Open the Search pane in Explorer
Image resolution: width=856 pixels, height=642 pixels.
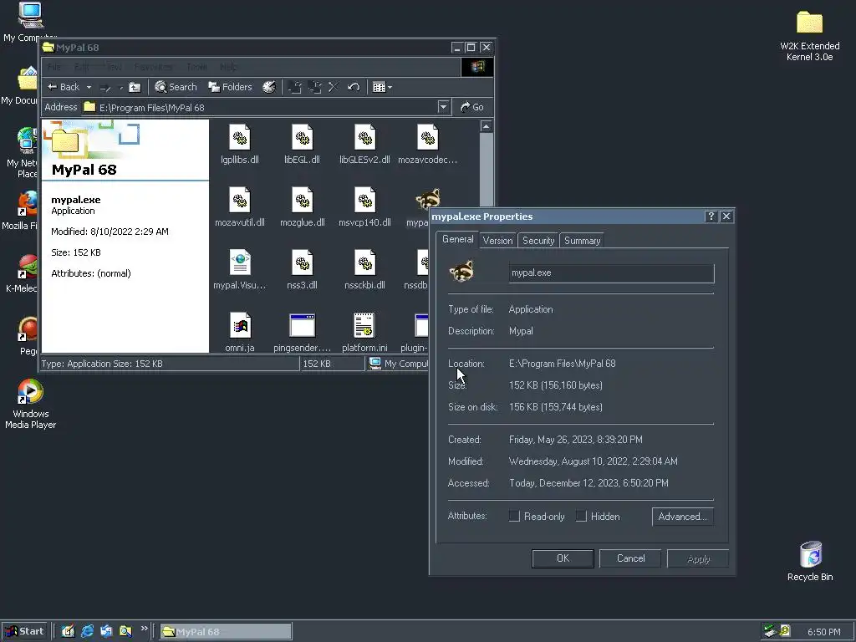pyautogui.click(x=176, y=87)
